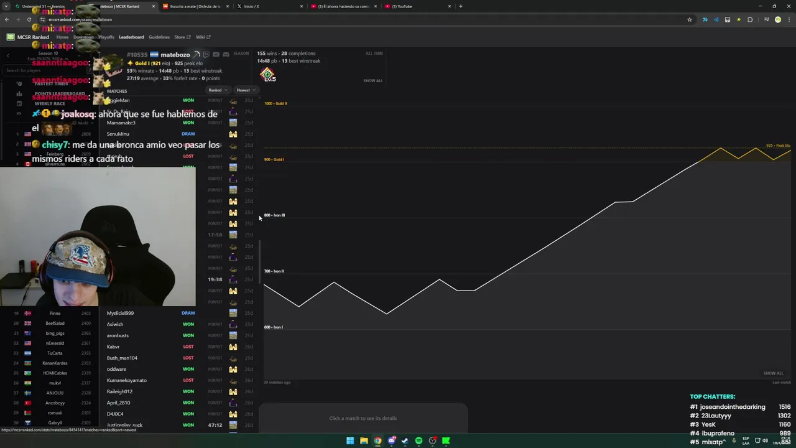The height and width of the screenshot is (448, 796).
Task: Open the tab search dropdown arrow
Action: (7, 6)
